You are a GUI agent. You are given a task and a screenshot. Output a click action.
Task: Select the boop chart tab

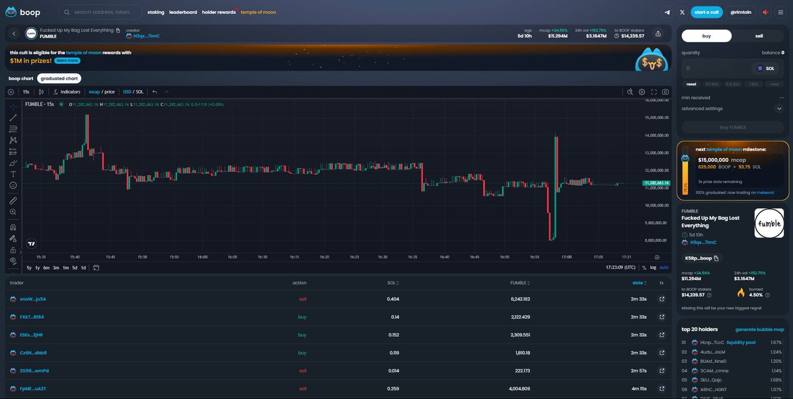(20, 79)
